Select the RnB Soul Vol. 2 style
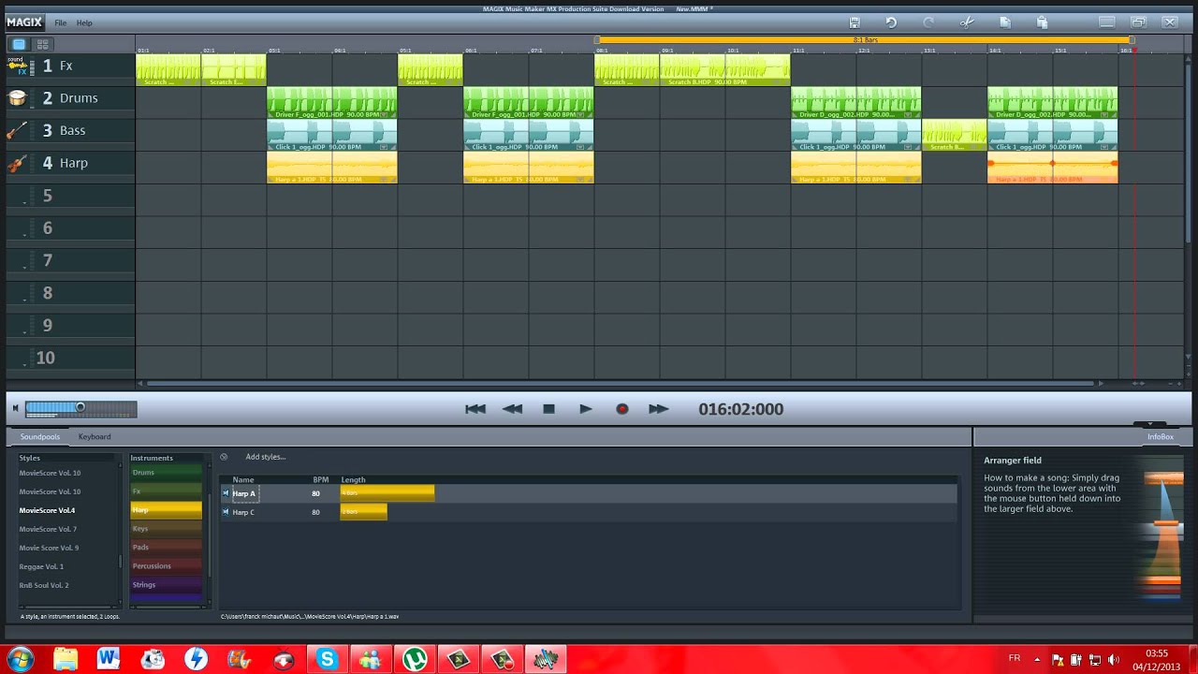This screenshot has width=1198, height=674. coord(44,585)
